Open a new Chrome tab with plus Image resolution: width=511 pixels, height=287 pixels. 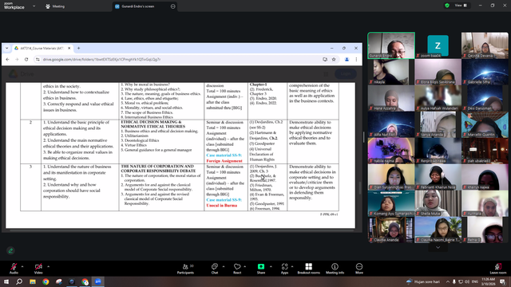pos(78,48)
